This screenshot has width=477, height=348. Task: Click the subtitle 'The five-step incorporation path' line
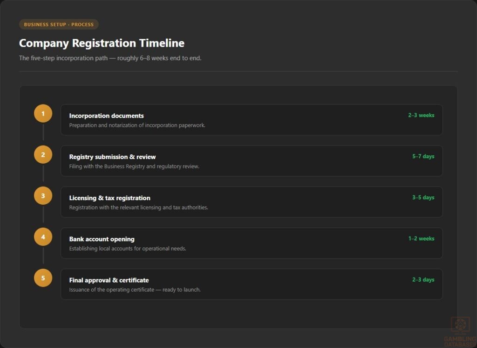[x=110, y=58]
